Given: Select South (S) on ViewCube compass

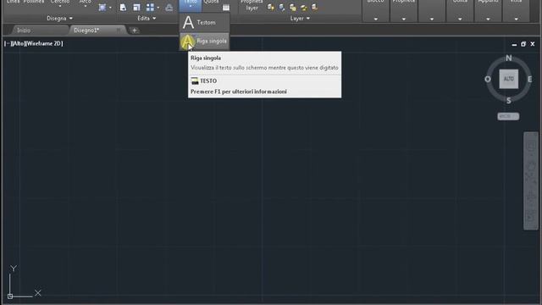Looking at the screenshot, I should tap(508, 101).
